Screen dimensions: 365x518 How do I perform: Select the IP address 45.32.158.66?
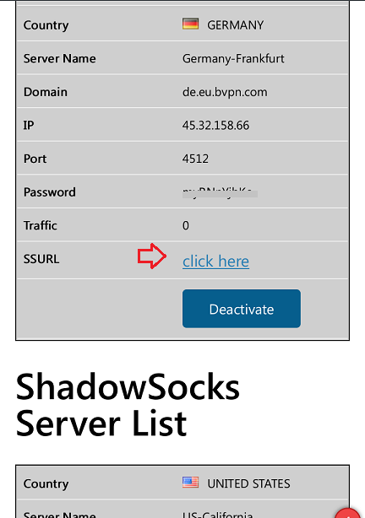(x=215, y=125)
